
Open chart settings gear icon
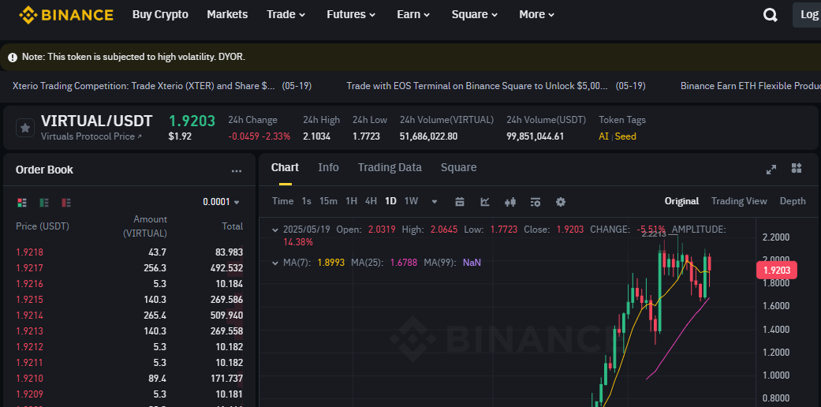click(561, 202)
